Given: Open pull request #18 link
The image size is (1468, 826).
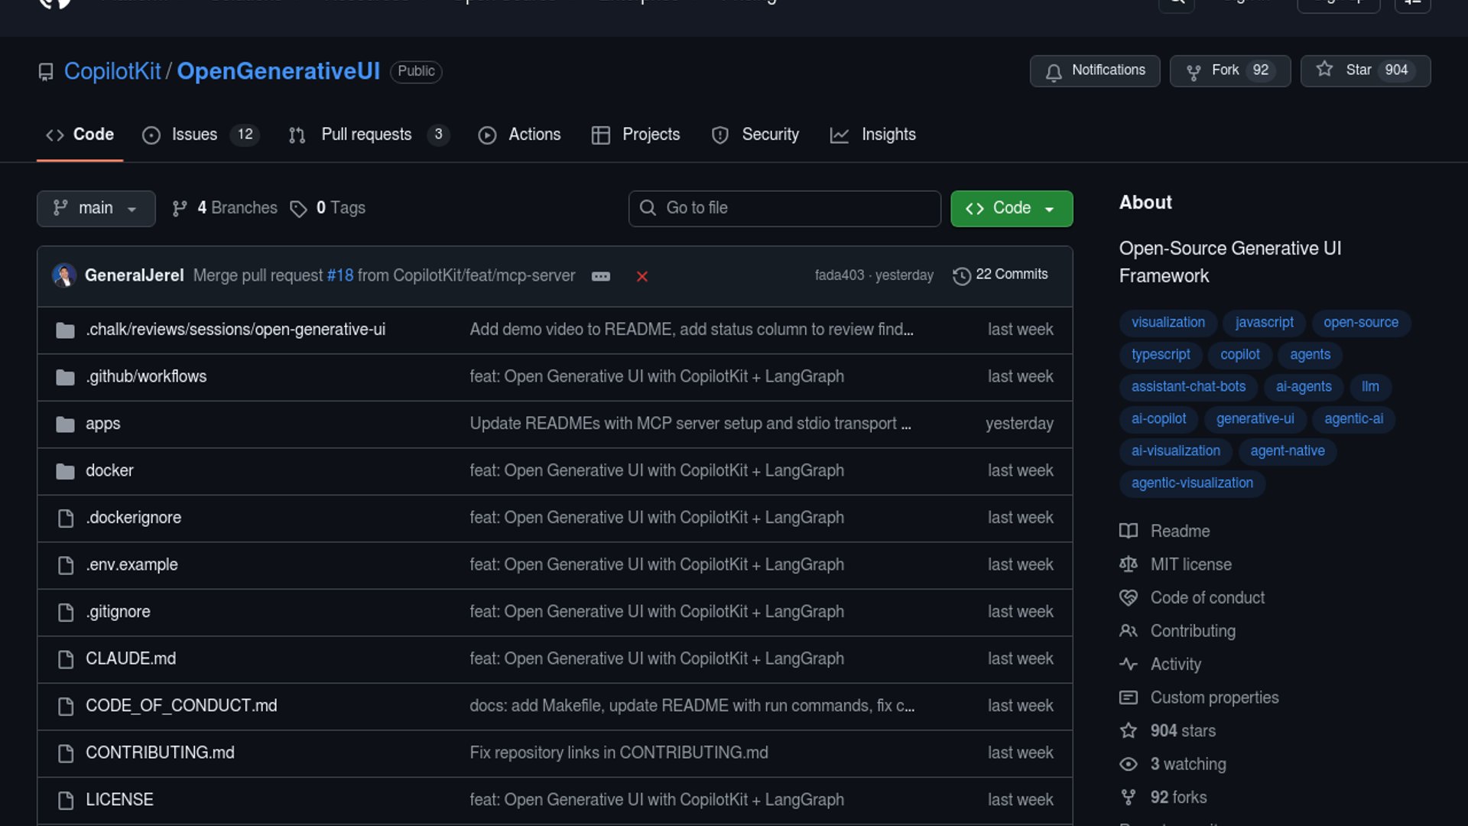Looking at the screenshot, I should (340, 275).
